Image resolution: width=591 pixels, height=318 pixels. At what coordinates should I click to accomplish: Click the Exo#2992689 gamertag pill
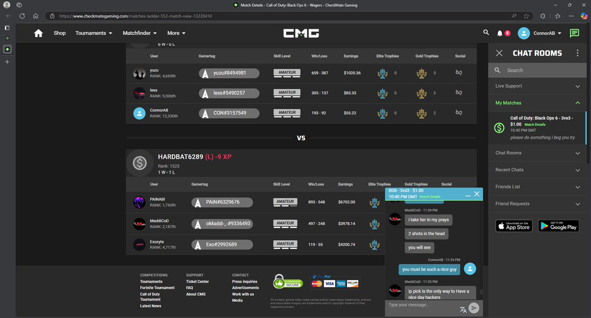pos(222,244)
